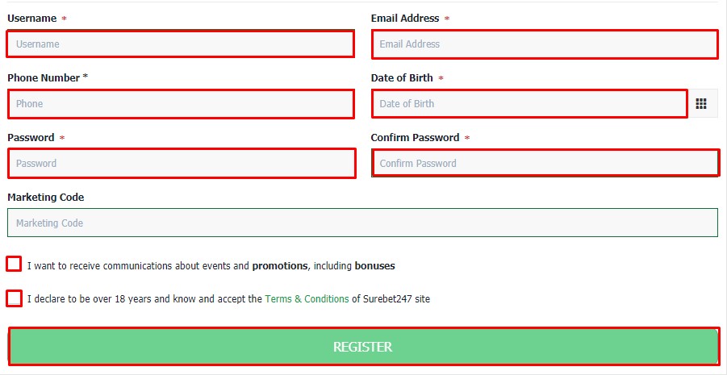
Task: Tick the over 18 years declaration checkbox
Action: [x=14, y=298]
